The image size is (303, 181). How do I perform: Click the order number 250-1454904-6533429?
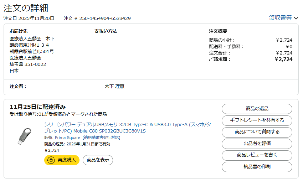pyautogui.click(x=105, y=18)
